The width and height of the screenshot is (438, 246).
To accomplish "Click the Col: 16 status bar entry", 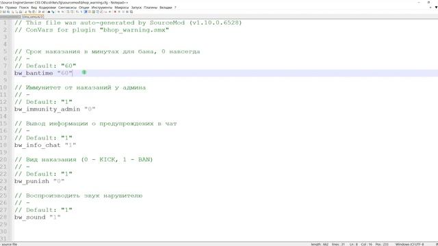I will click(367, 244).
